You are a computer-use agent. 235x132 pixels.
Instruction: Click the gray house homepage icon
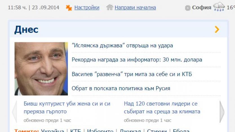(110, 7)
